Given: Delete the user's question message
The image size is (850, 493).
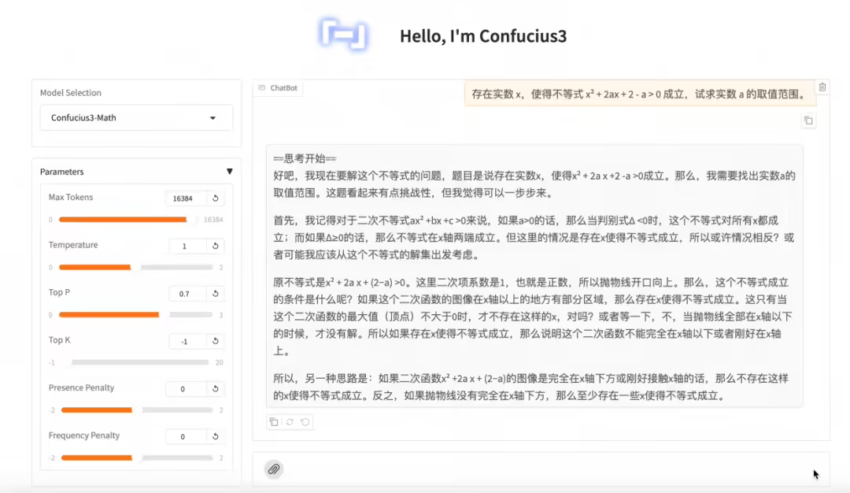Looking at the screenshot, I should [x=822, y=86].
